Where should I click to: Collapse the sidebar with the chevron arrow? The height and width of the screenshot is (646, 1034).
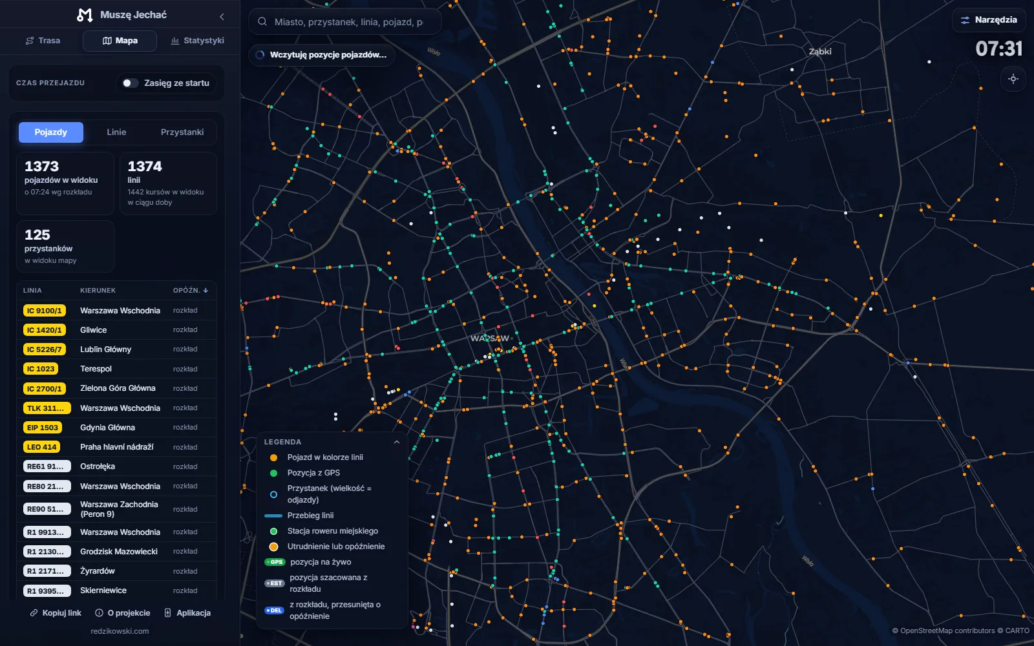(222, 16)
